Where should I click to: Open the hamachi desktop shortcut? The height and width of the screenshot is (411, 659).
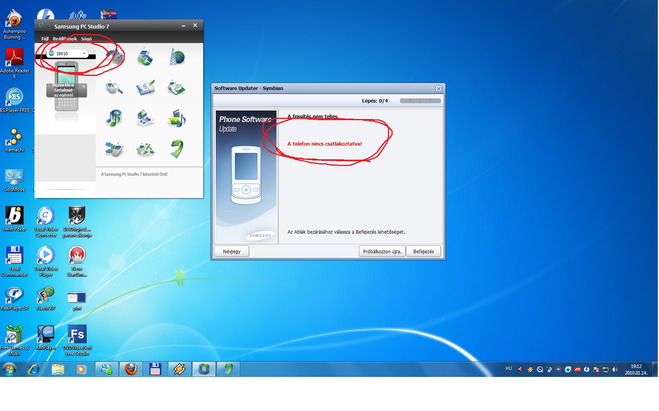(15, 140)
